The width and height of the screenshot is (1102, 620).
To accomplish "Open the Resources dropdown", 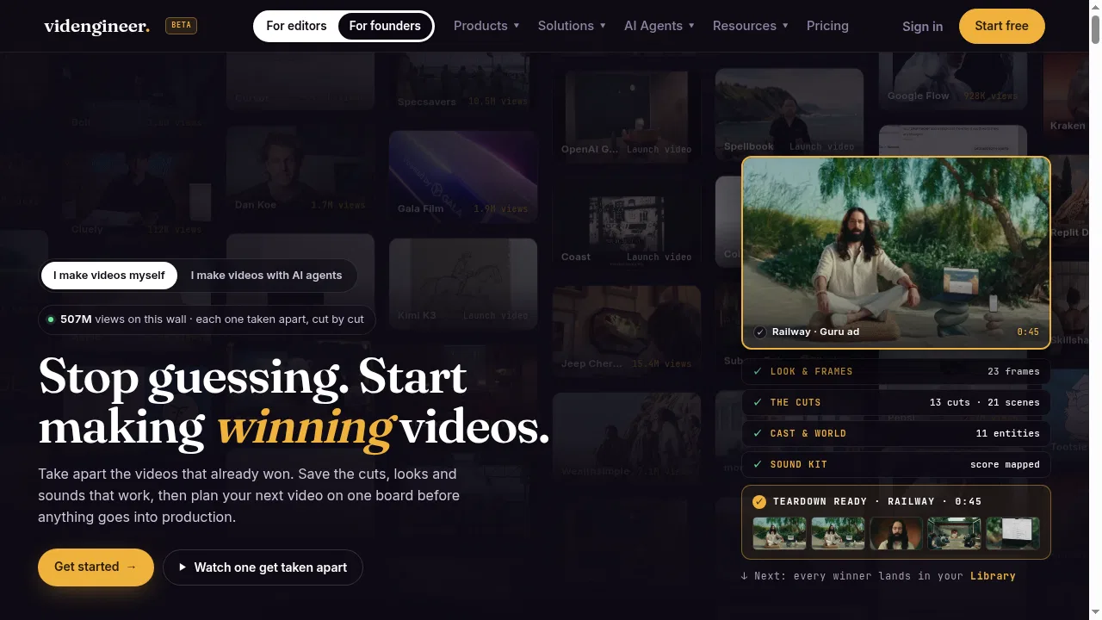I will (x=751, y=26).
